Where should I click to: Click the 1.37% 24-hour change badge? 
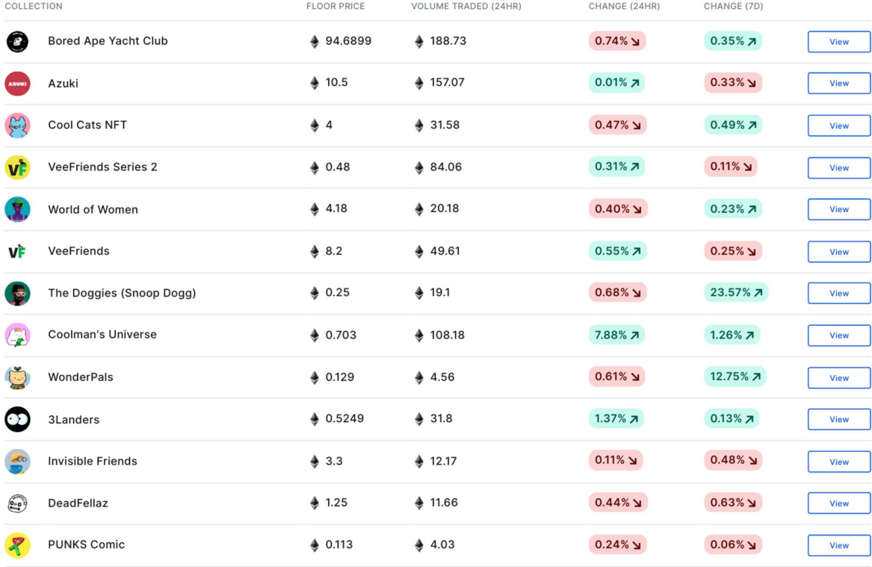[616, 418]
